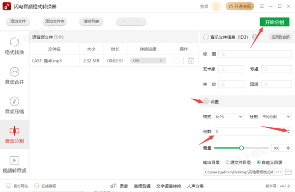This screenshot has height=192, width=295.
Task: Click the 年份 year input field
Action: coord(231,84)
